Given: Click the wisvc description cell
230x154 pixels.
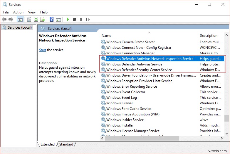Looking at the screenshot, I should 204,120.
